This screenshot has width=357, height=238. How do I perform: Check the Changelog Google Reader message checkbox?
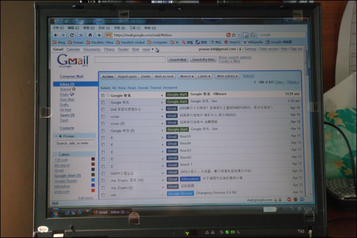(x=103, y=195)
